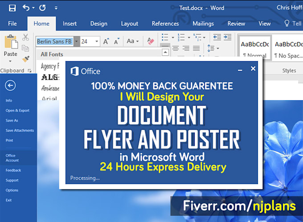Switch to the References tab

165,24
